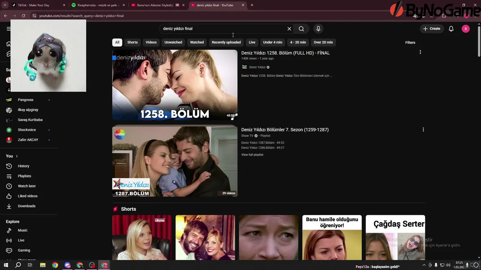The width and height of the screenshot is (481, 270).
Task: Click the History clock icon in sidebar
Action: (x=9, y=166)
